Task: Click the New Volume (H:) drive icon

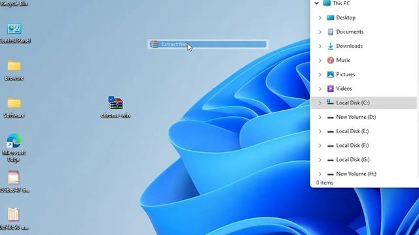Action: pos(330,174)
